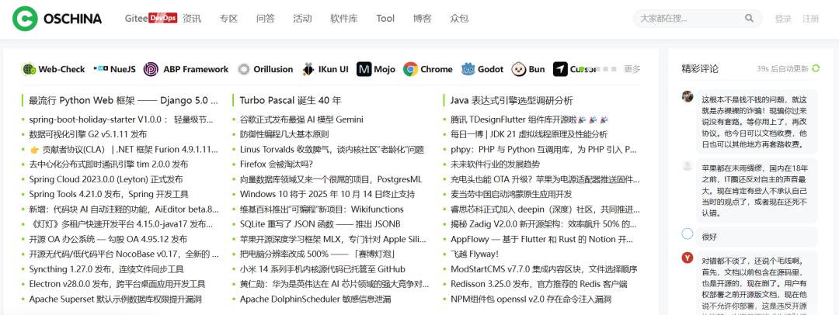
Task: Click 更多 to see more projects
Action: tap(632, 69)
